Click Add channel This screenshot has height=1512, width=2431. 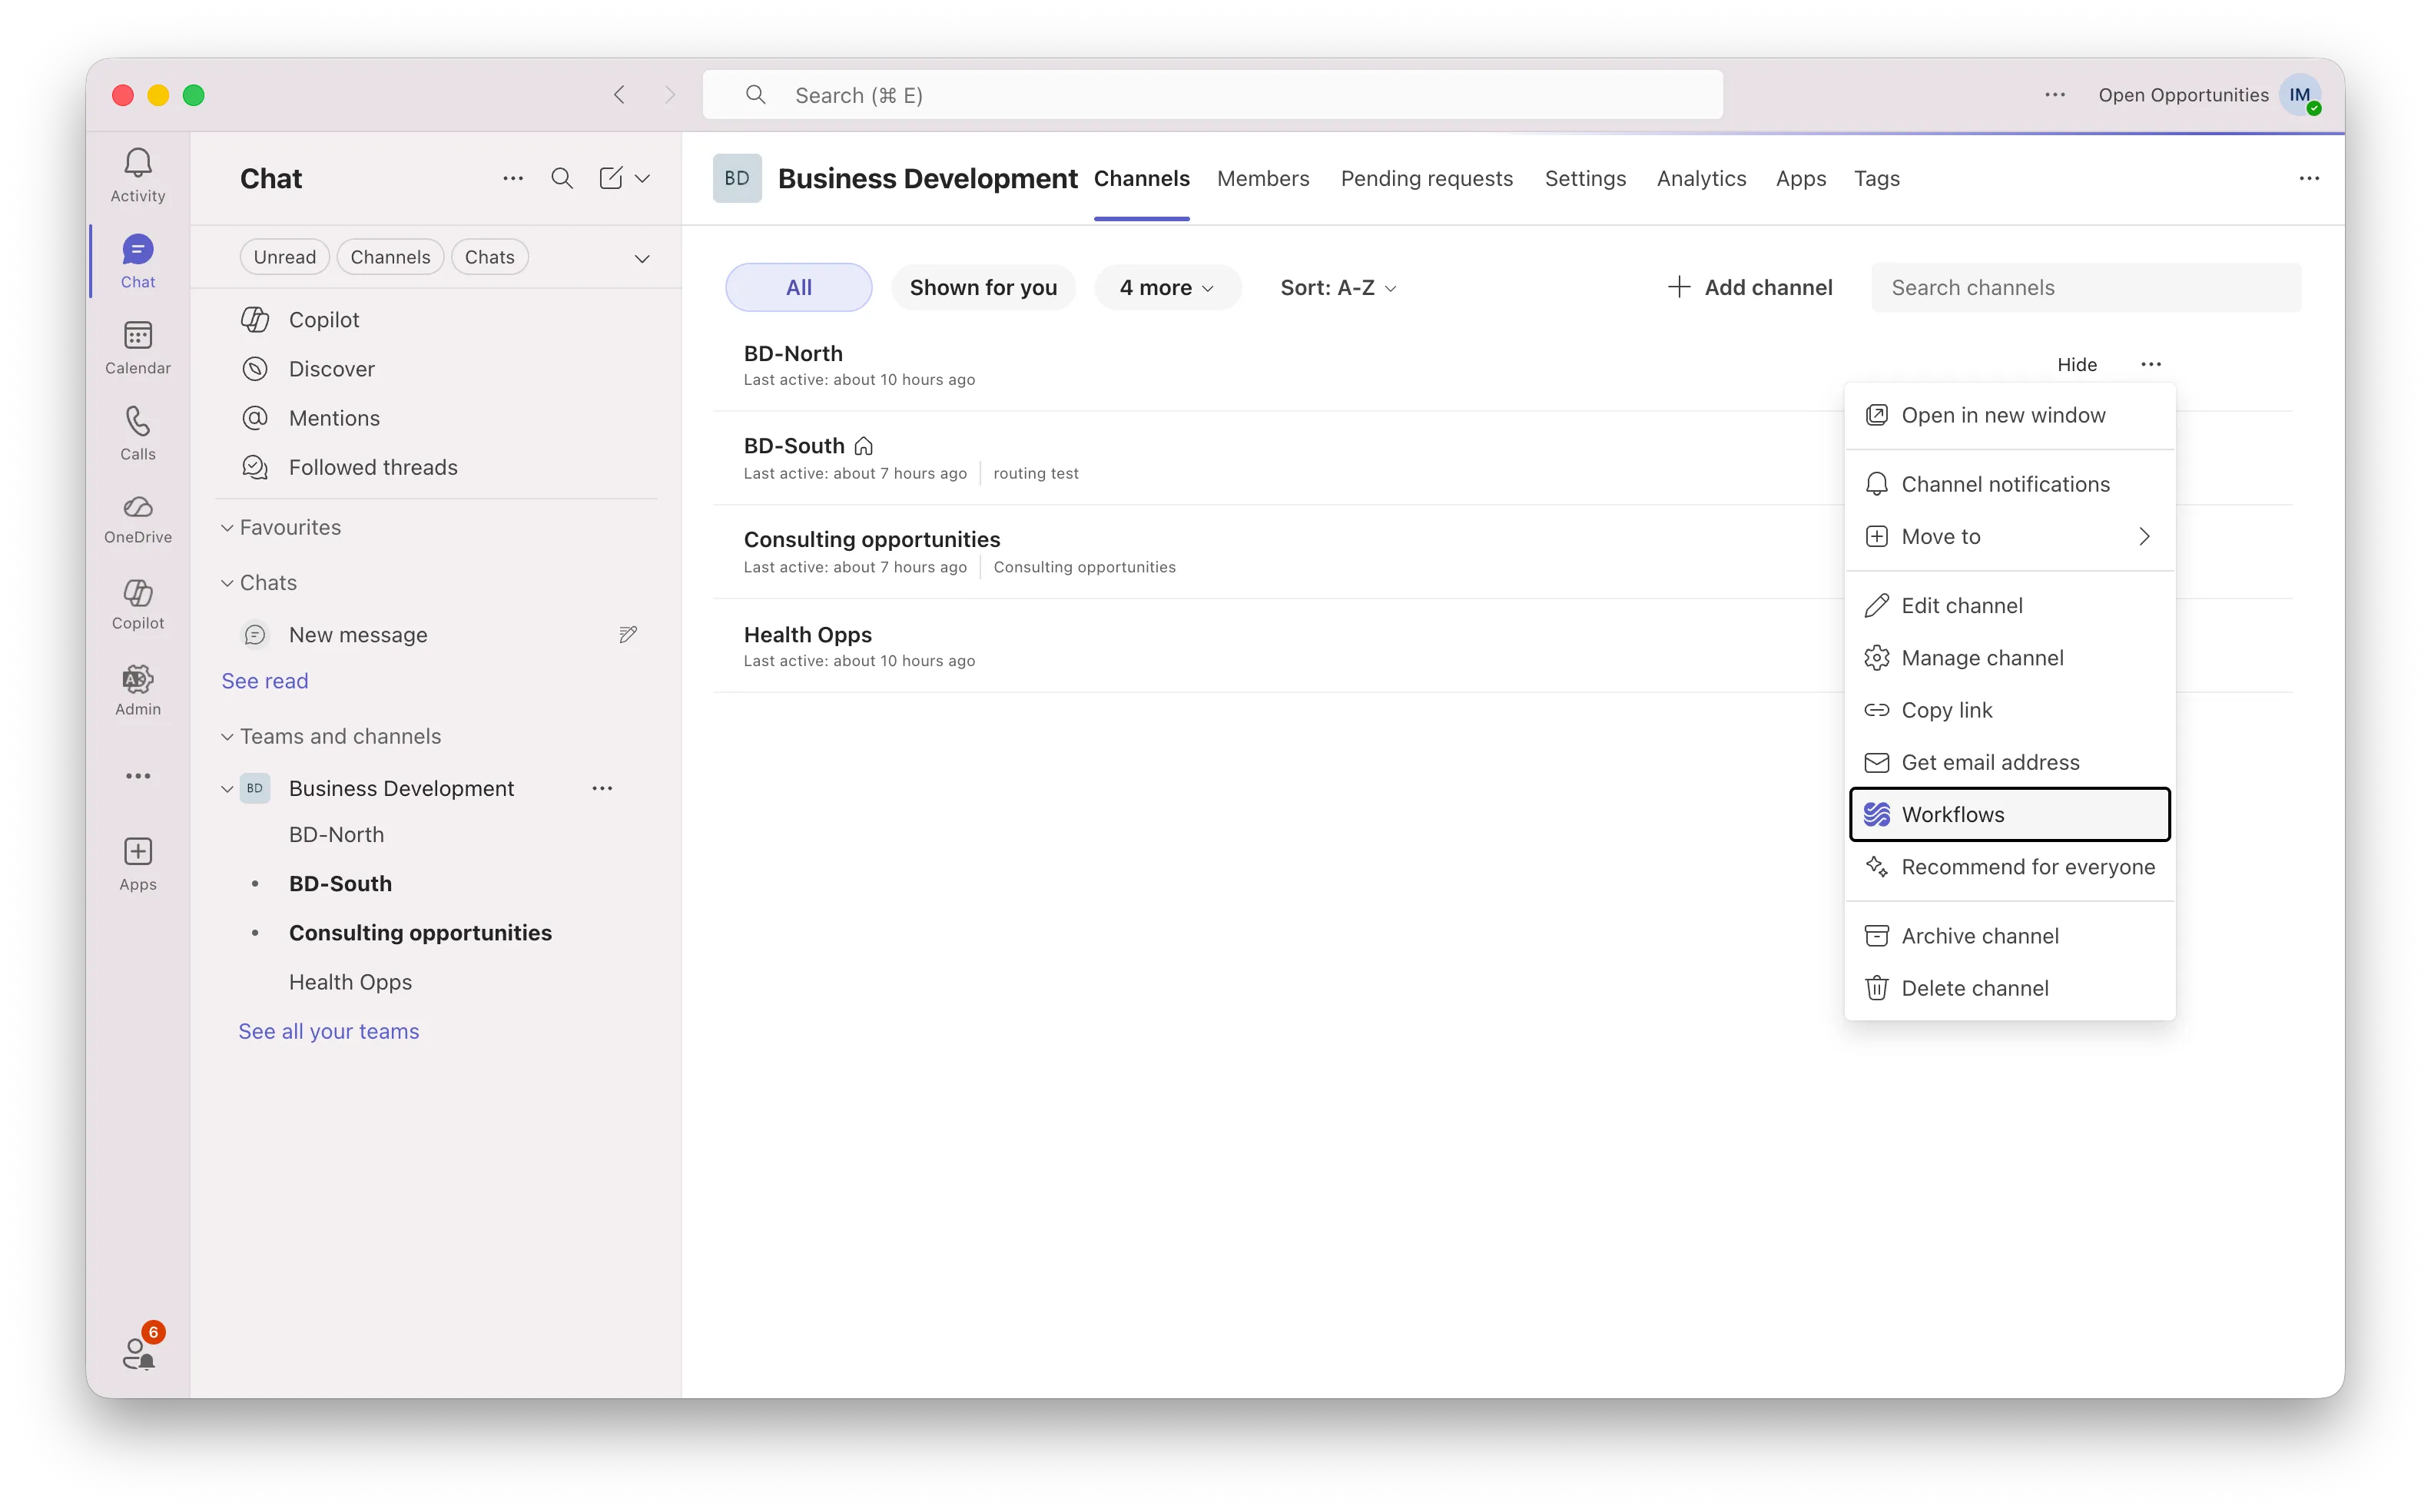point(1750,287)
